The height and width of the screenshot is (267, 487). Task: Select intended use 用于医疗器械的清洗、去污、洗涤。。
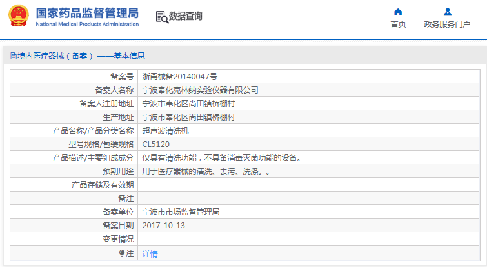[206, 172]
